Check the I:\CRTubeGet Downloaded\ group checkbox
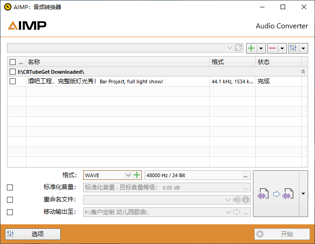This screenshot has width=315, height=244. tap(13, 72)
